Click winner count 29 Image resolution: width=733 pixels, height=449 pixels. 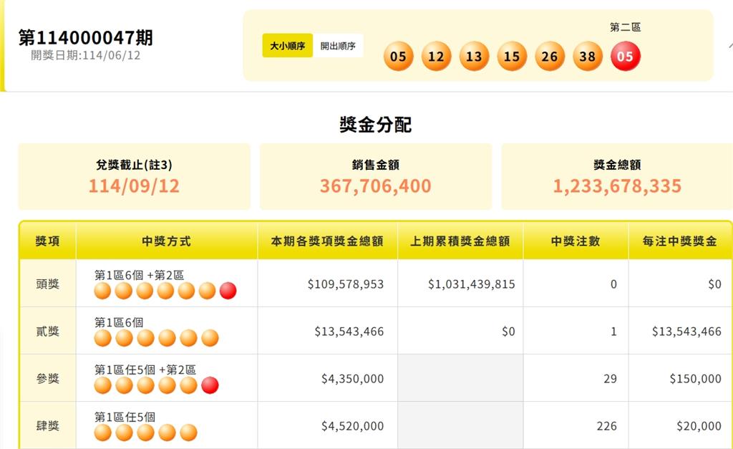pyautogui.click(x=610, y=378)
